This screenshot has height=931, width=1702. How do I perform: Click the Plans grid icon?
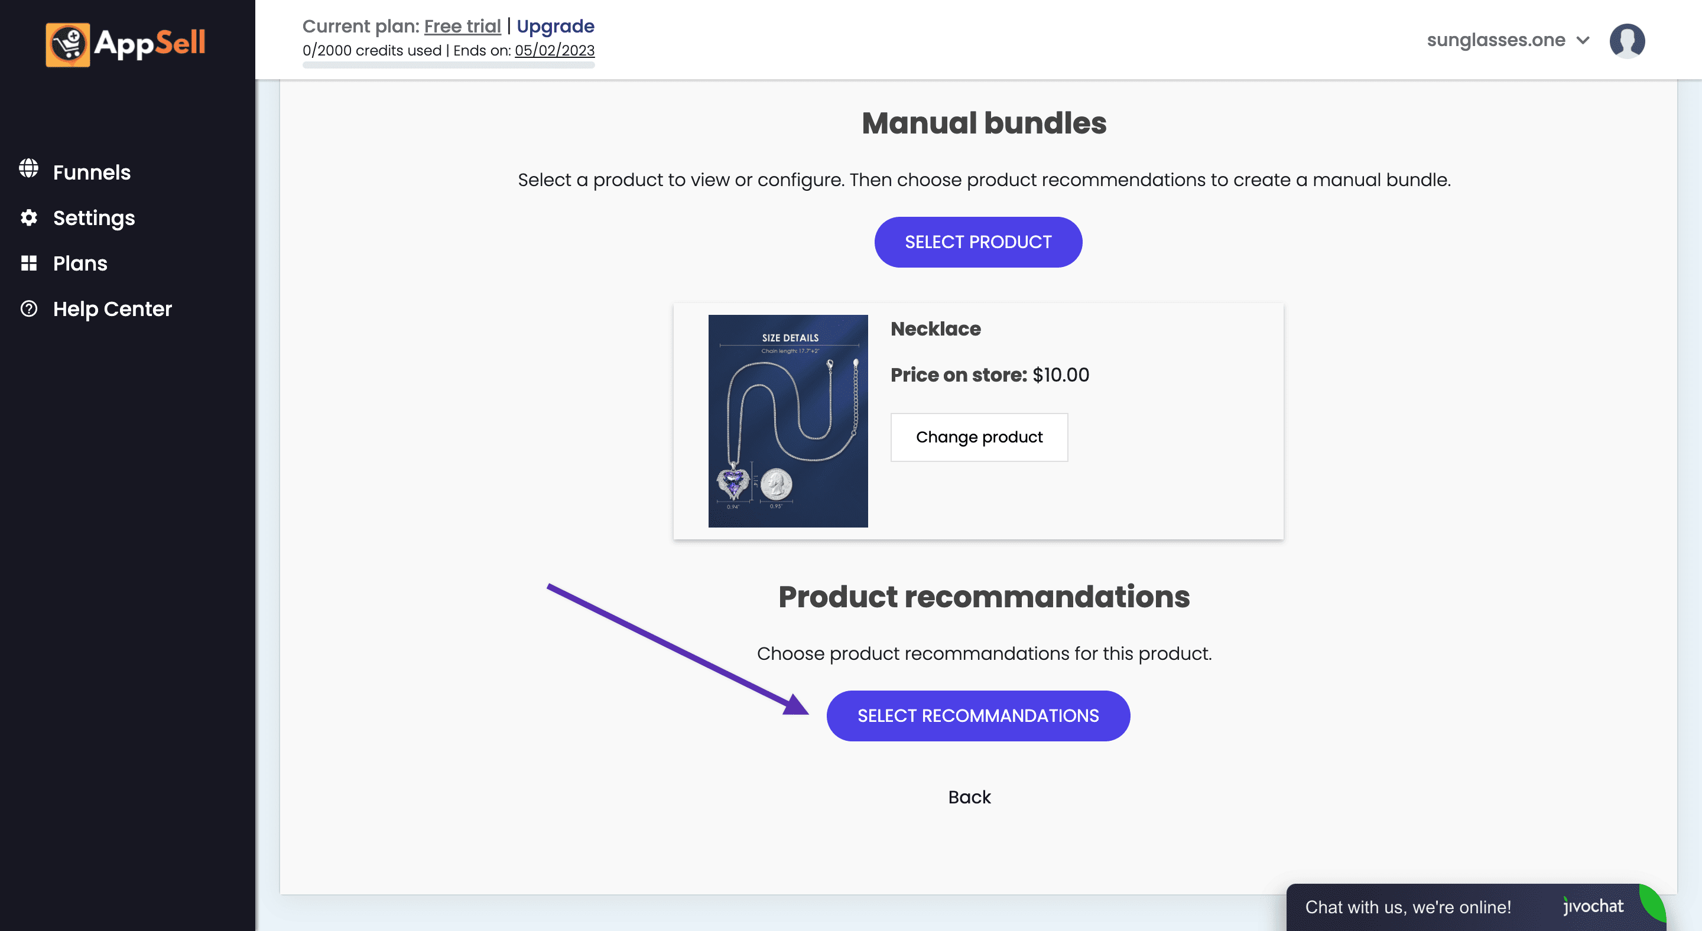[28, 263]
